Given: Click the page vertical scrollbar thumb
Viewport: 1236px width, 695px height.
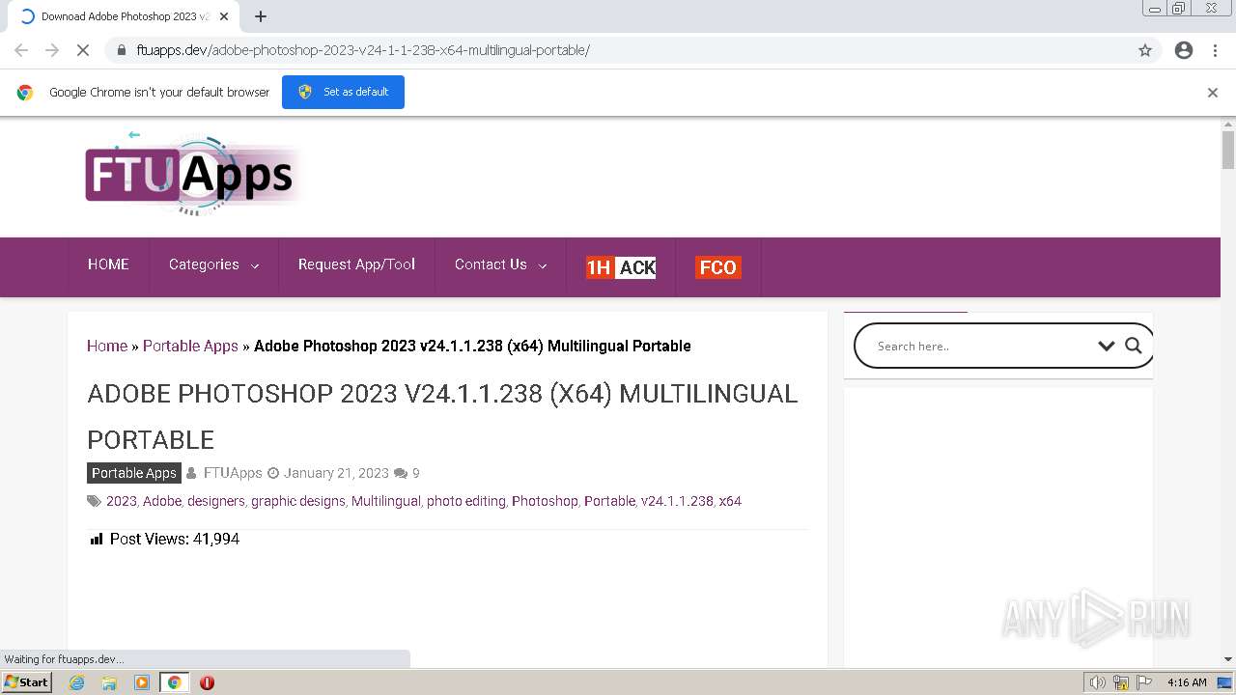Looking at the screenshot, I should click(1228, 150).
